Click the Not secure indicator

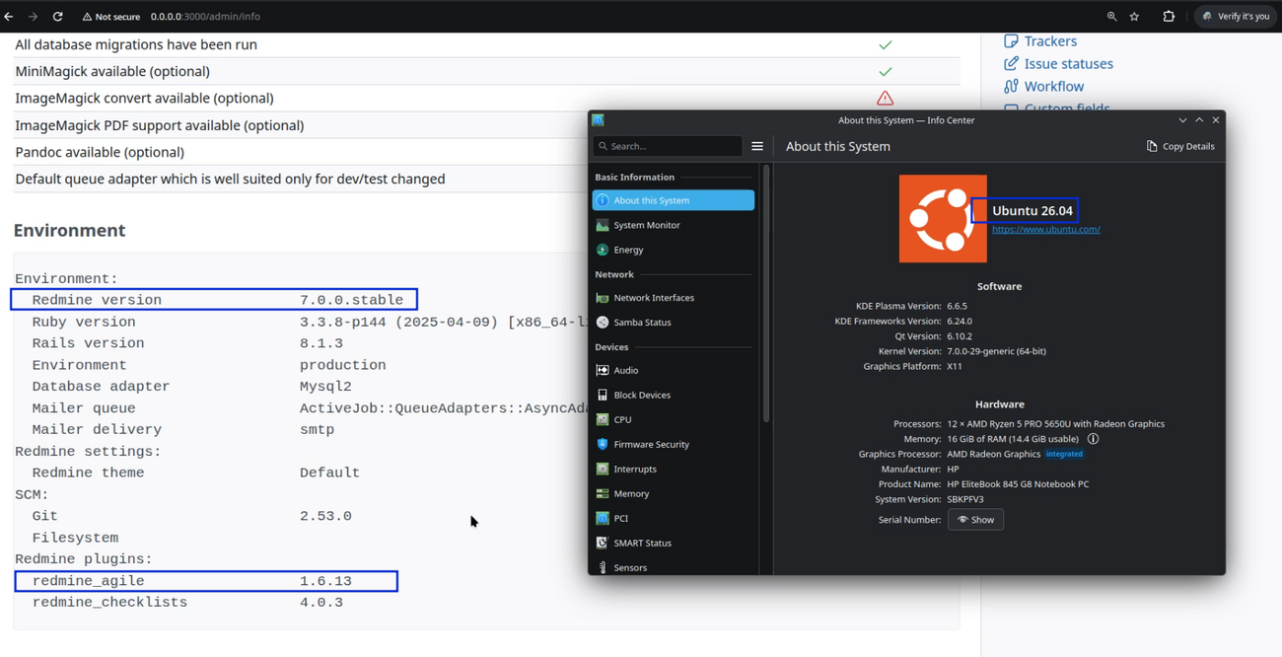[111, 17]
